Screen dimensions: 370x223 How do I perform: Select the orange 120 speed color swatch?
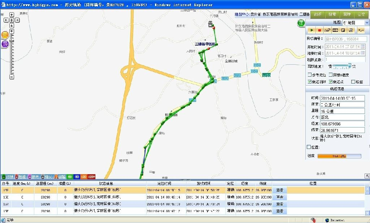(84, 177)
